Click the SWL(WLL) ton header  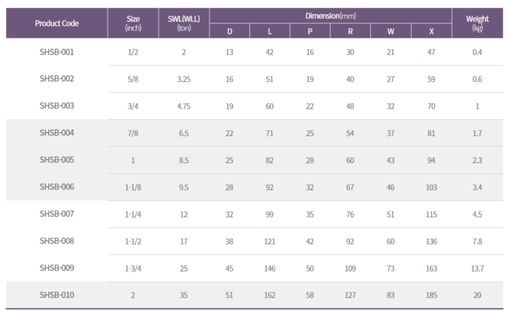tap(184, 23)
